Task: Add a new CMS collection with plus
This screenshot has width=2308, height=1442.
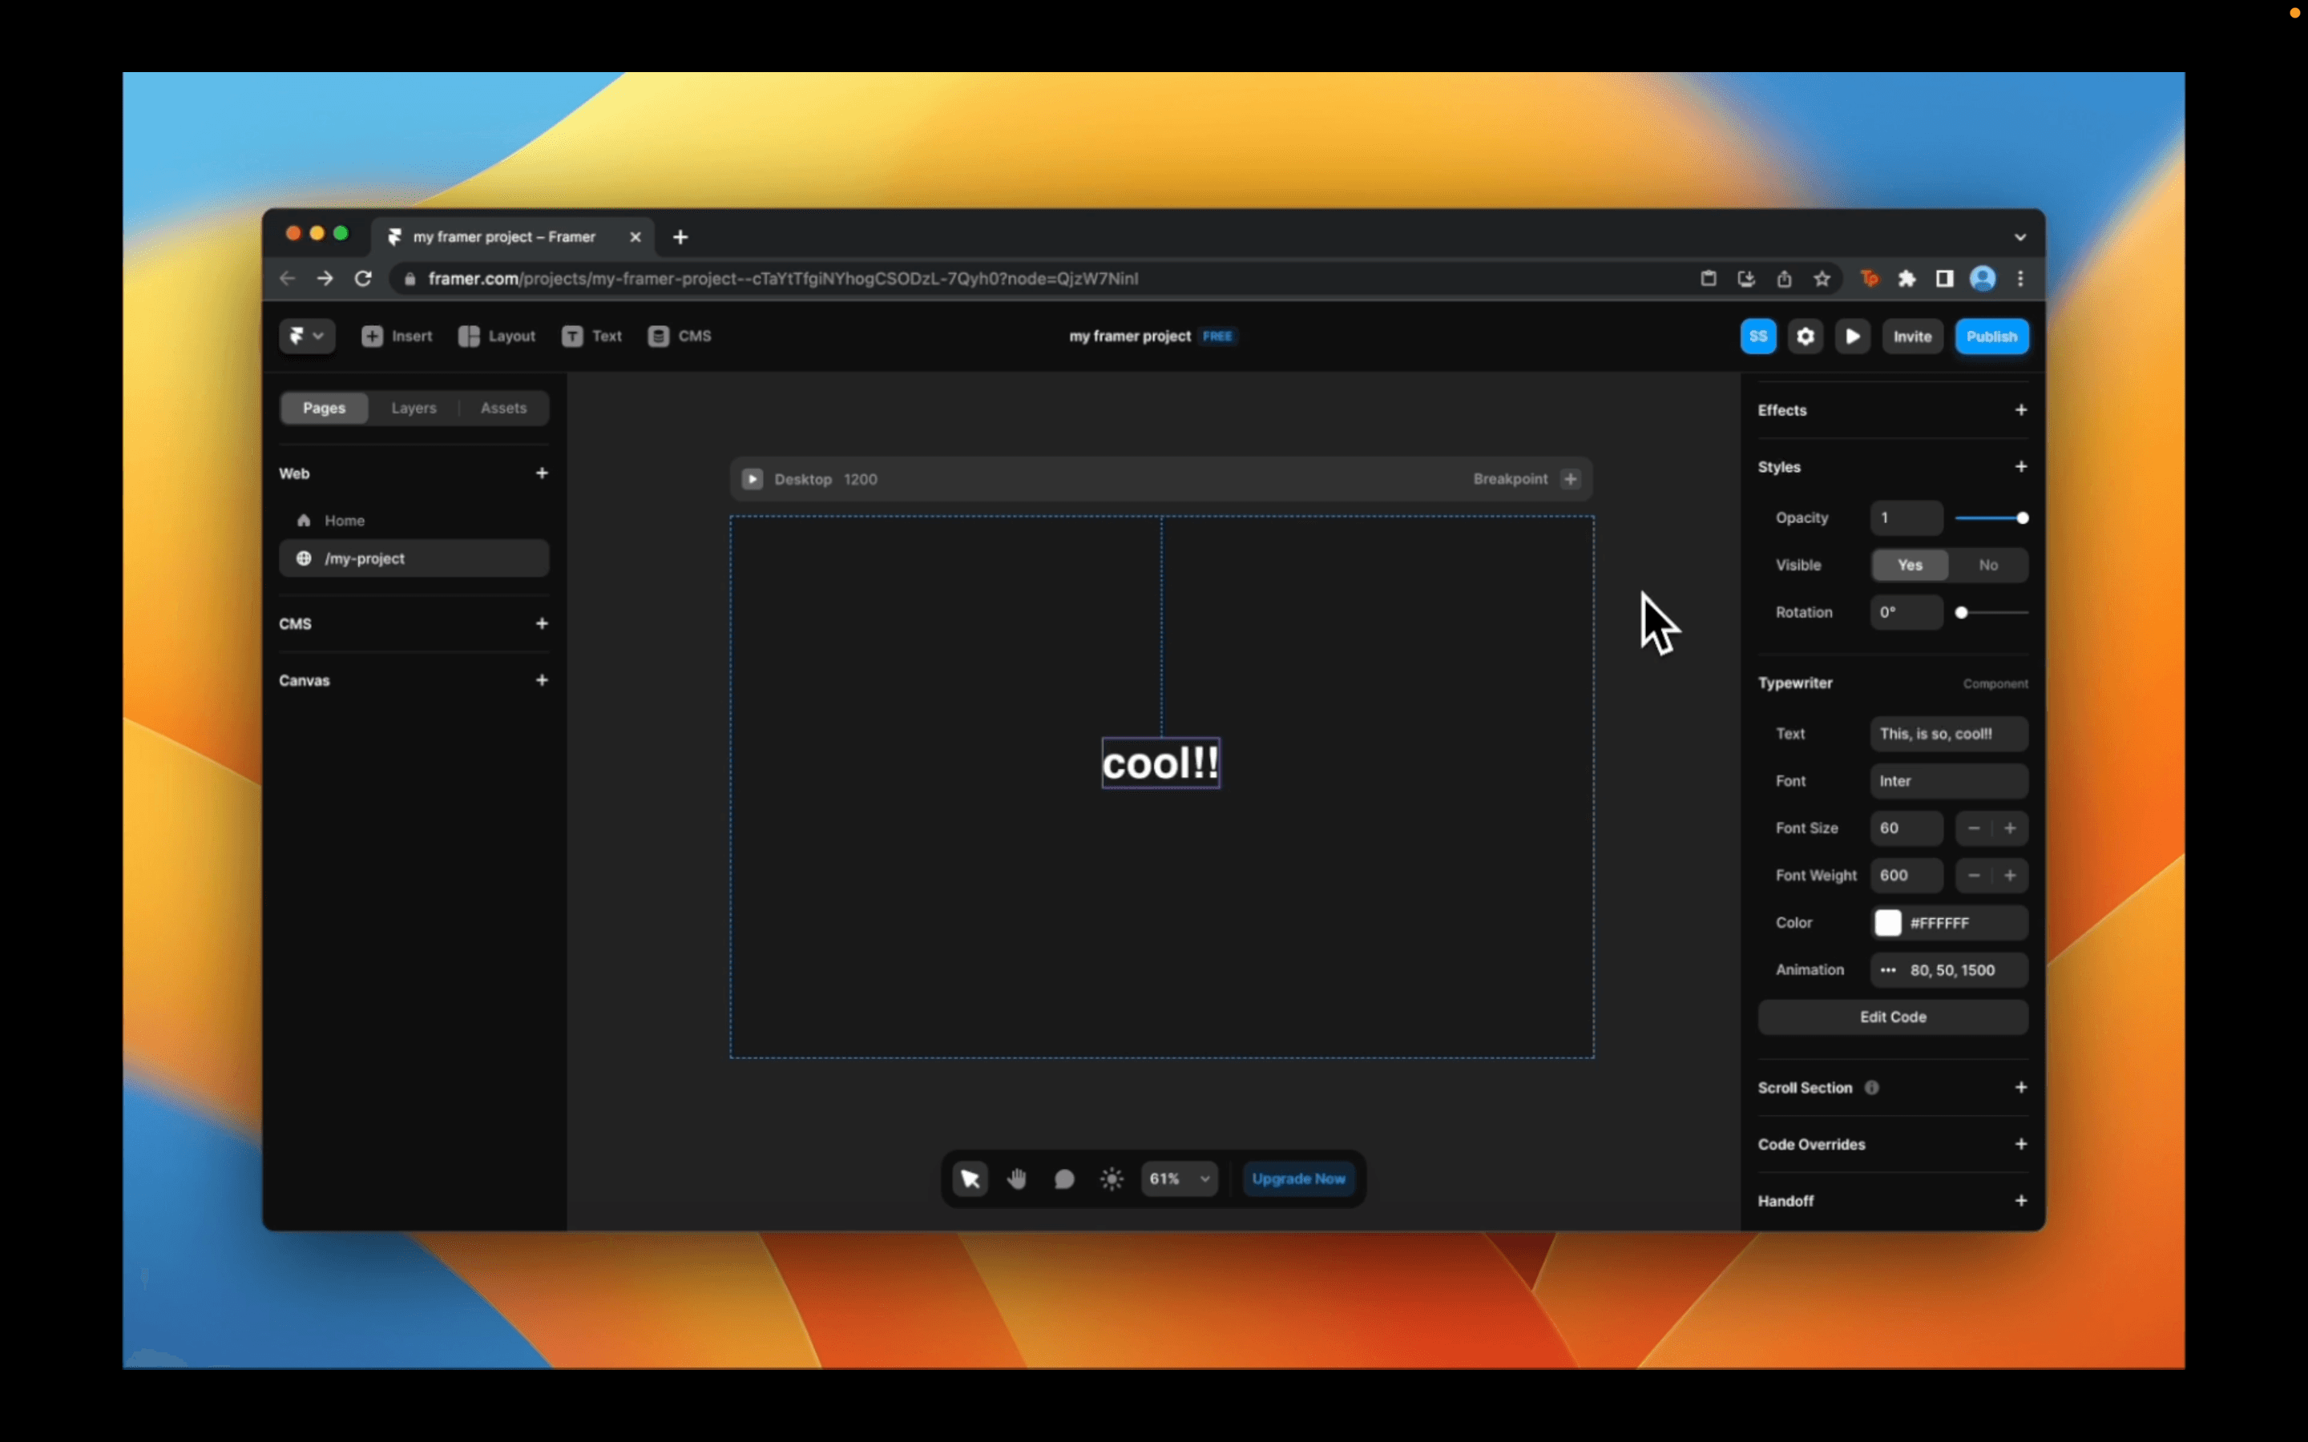Action: pyautogui.click(x=542, y=622)
